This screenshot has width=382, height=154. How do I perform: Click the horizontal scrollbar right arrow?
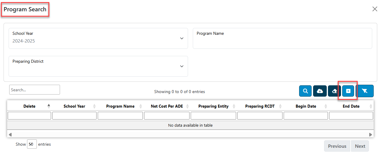click(x=370, y=134)
